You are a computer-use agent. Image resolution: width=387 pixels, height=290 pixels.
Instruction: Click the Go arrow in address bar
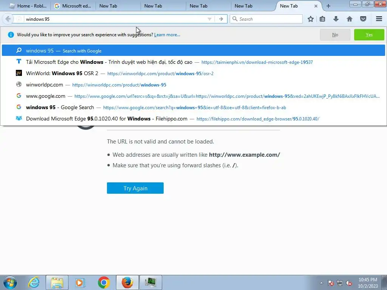(221, 19)
